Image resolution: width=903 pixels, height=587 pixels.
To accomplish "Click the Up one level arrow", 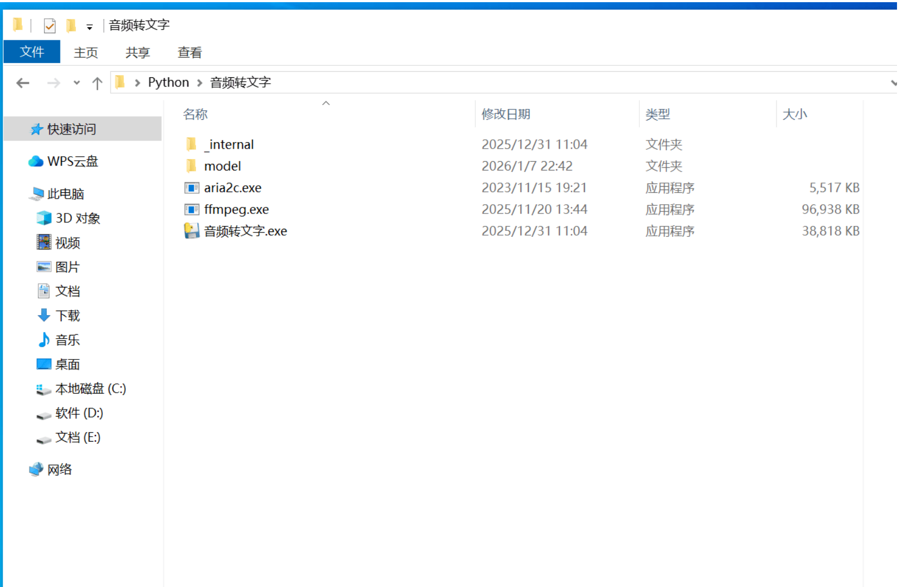I will click(97, 83).
